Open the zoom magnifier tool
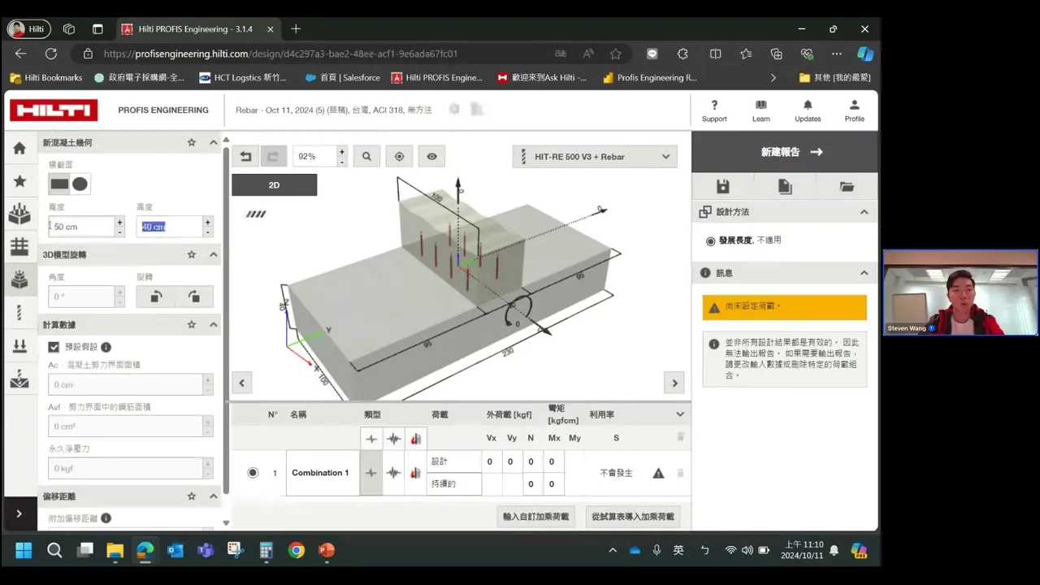This screenshot has height=585, width=1040. pyautogui.click(x=366, y=156)
